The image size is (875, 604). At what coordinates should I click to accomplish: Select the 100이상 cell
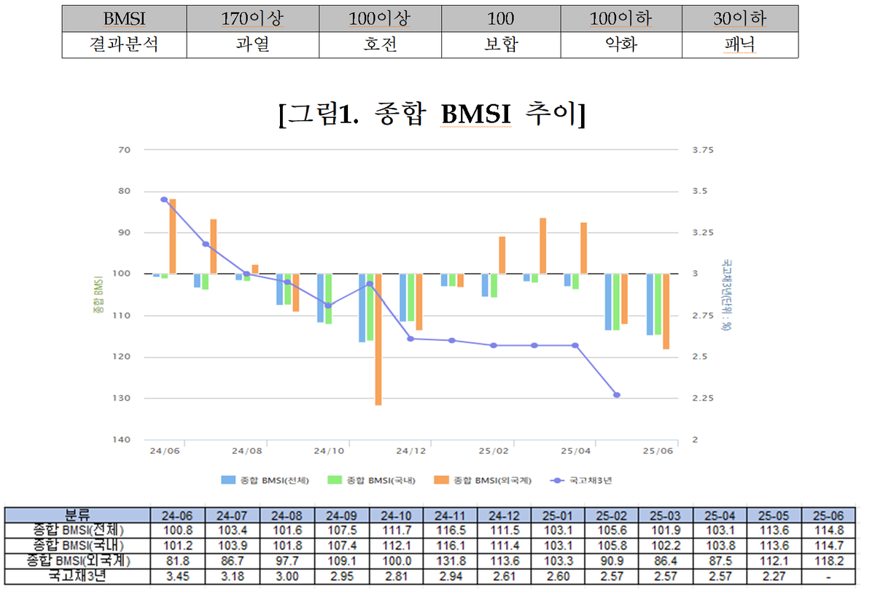click(380, 18)
